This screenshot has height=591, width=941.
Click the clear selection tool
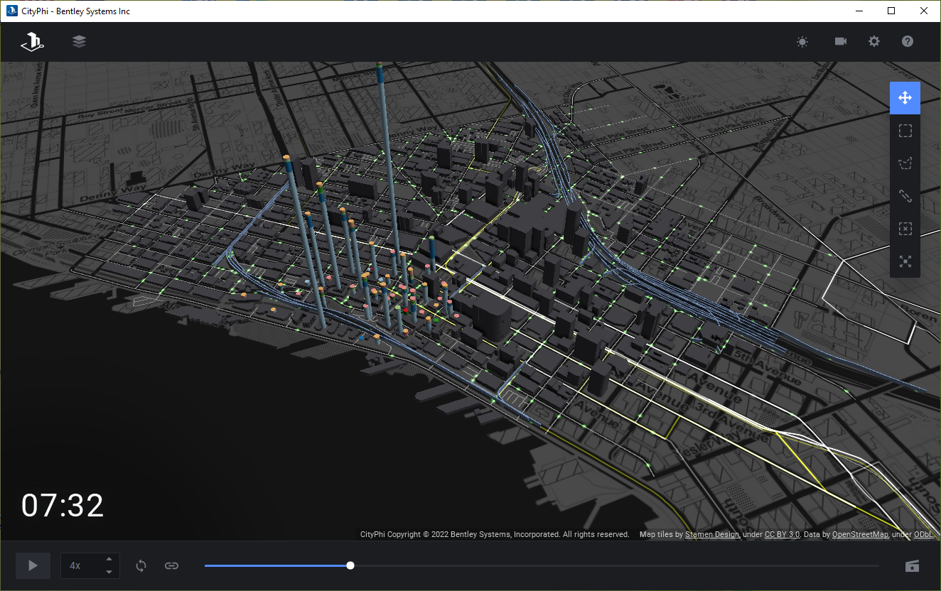[905, 228]
